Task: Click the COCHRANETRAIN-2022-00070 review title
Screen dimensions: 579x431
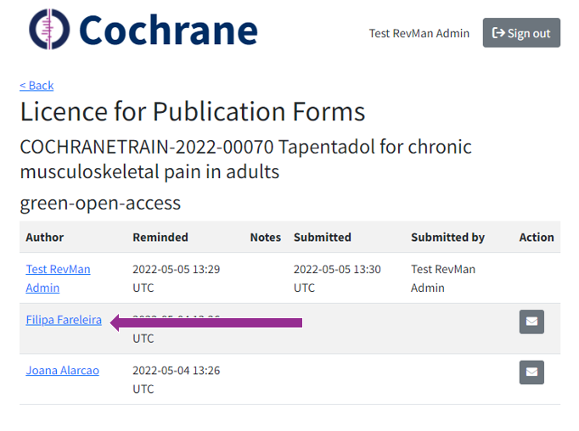Action: [245, 159]
